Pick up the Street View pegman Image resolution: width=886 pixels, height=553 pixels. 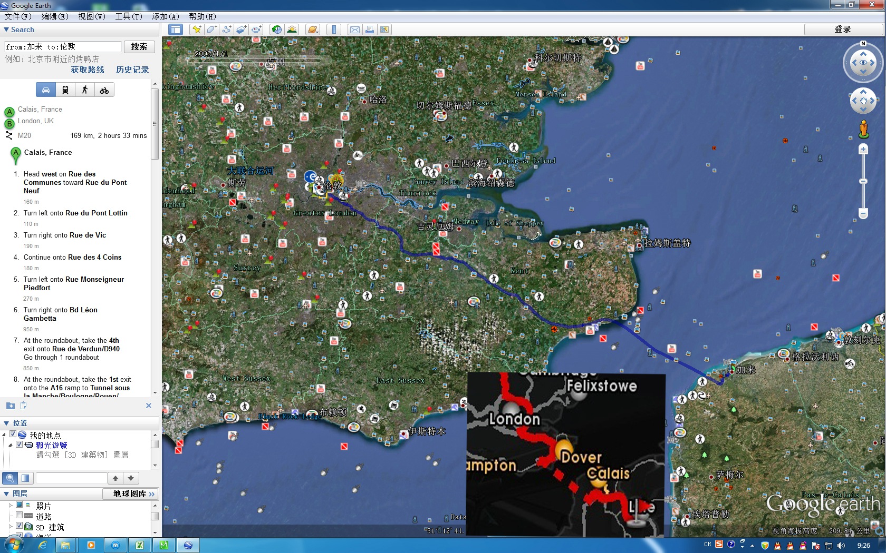point(863,130)
